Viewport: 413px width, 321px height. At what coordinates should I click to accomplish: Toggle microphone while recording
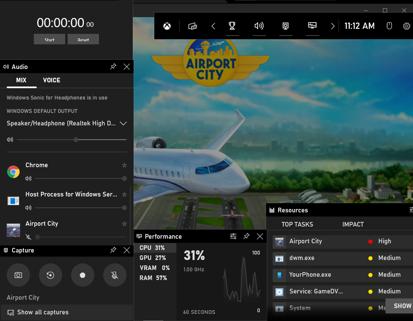[114, 275]
